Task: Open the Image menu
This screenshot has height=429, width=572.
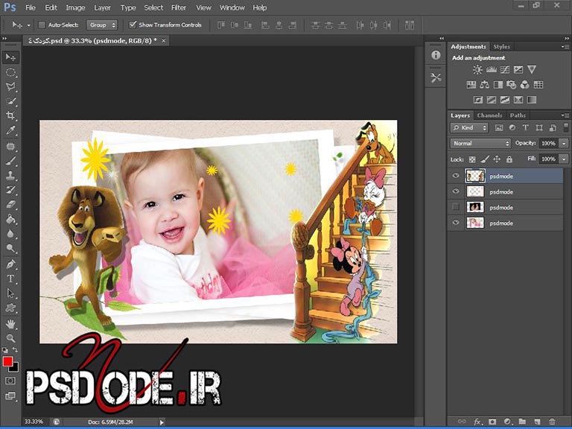Action: 75,7
